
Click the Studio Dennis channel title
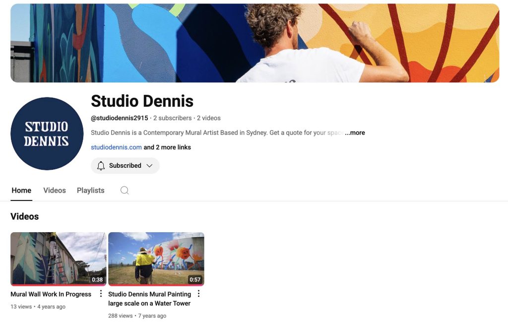coord(142,101)
